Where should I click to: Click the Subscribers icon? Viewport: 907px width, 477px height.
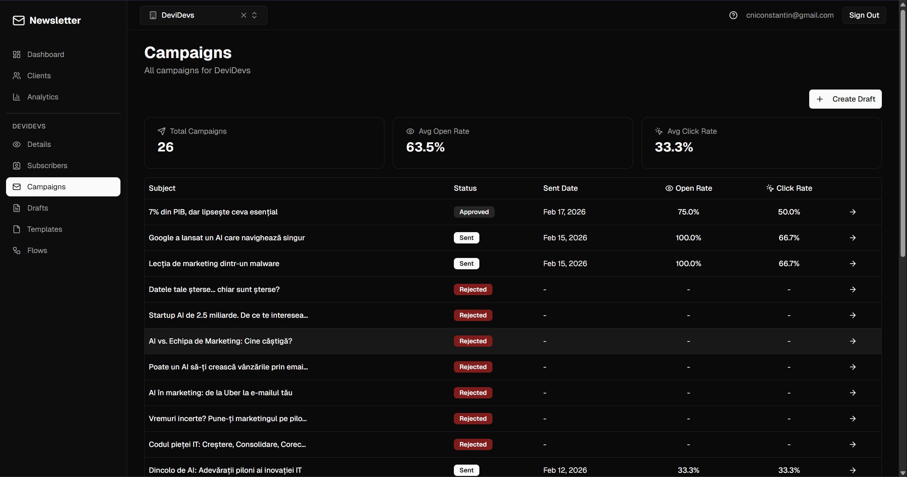(17, 165)
